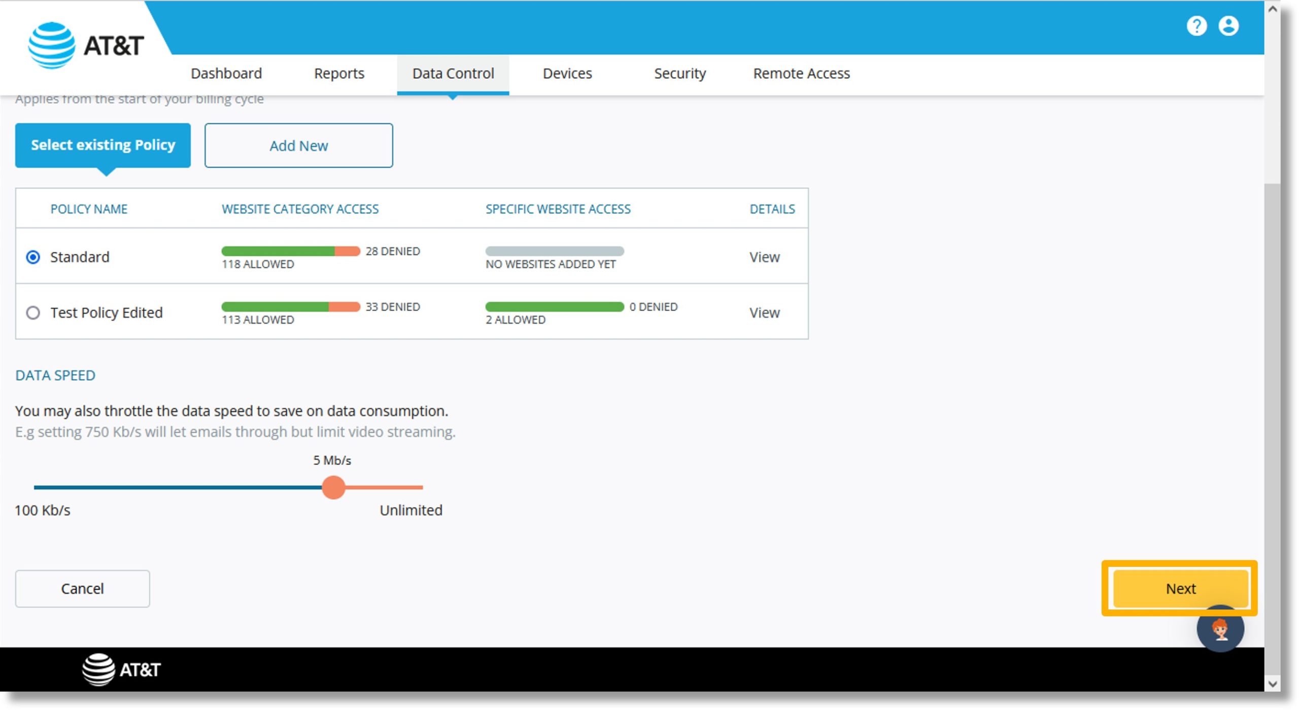Screen dimensions: 1299x710
Task: Click the Next button to proceed
Action: (1181, 589)
